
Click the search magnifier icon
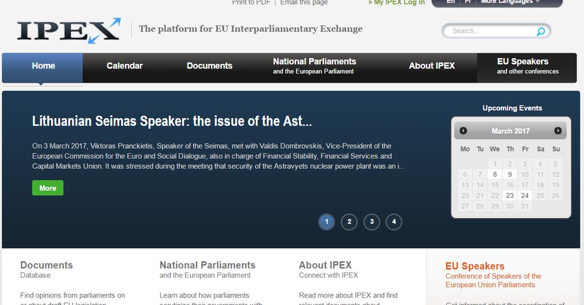(x=541, y=31)
